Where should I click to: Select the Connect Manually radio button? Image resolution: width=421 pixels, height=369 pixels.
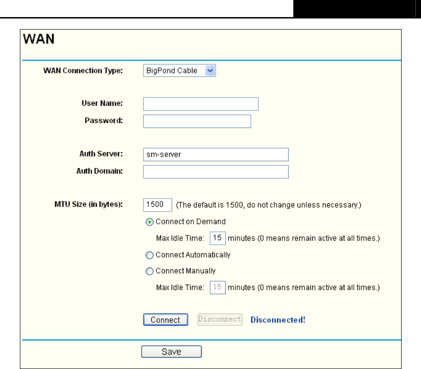point(149,271)
